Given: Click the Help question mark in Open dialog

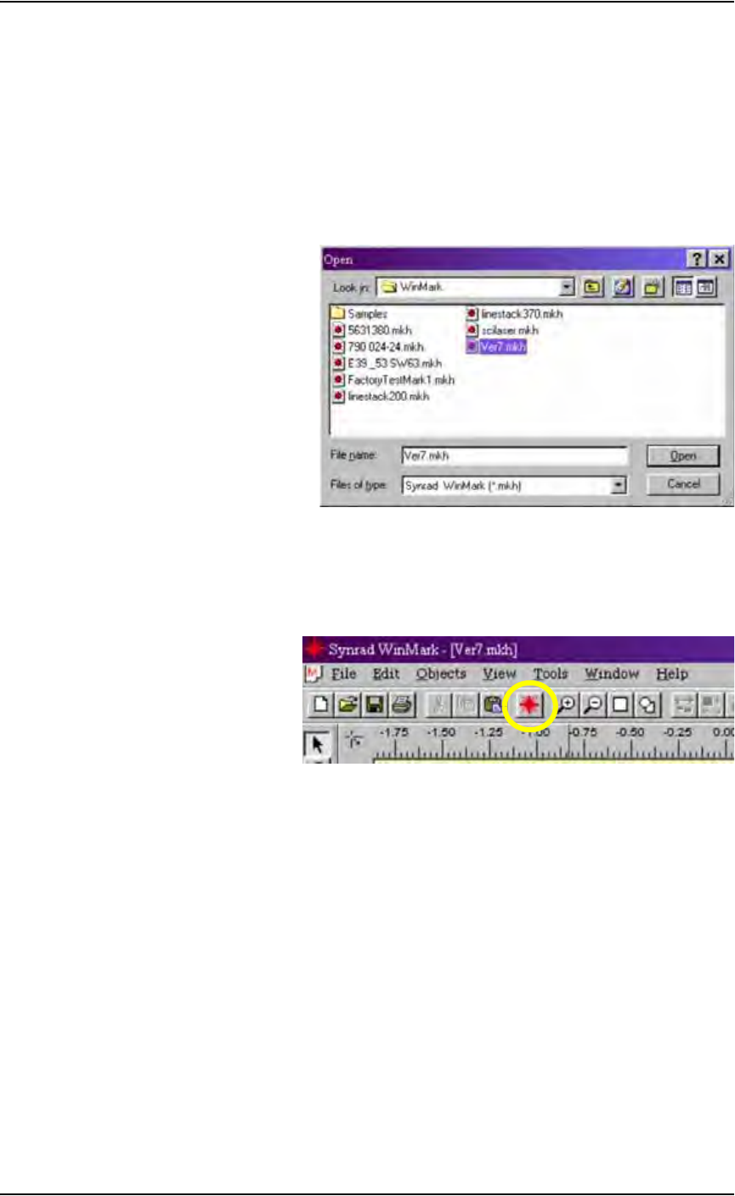Looking at the screenshot, I should click(x=697, y=259).
